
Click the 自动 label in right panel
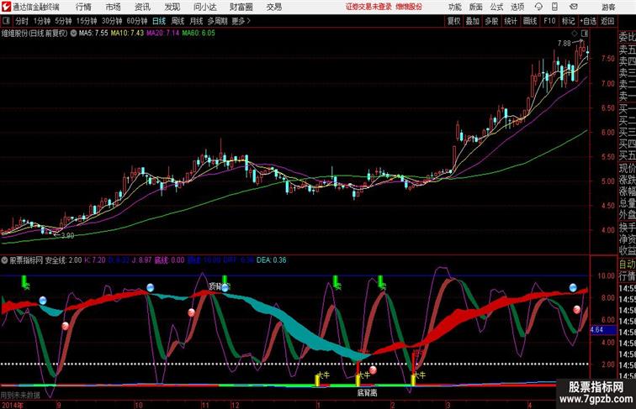point(627,265)
